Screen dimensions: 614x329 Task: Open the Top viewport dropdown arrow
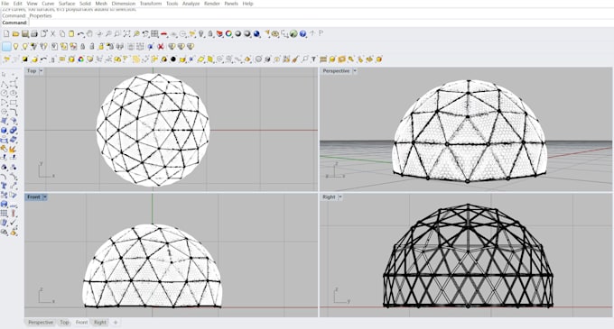(42, 70)
